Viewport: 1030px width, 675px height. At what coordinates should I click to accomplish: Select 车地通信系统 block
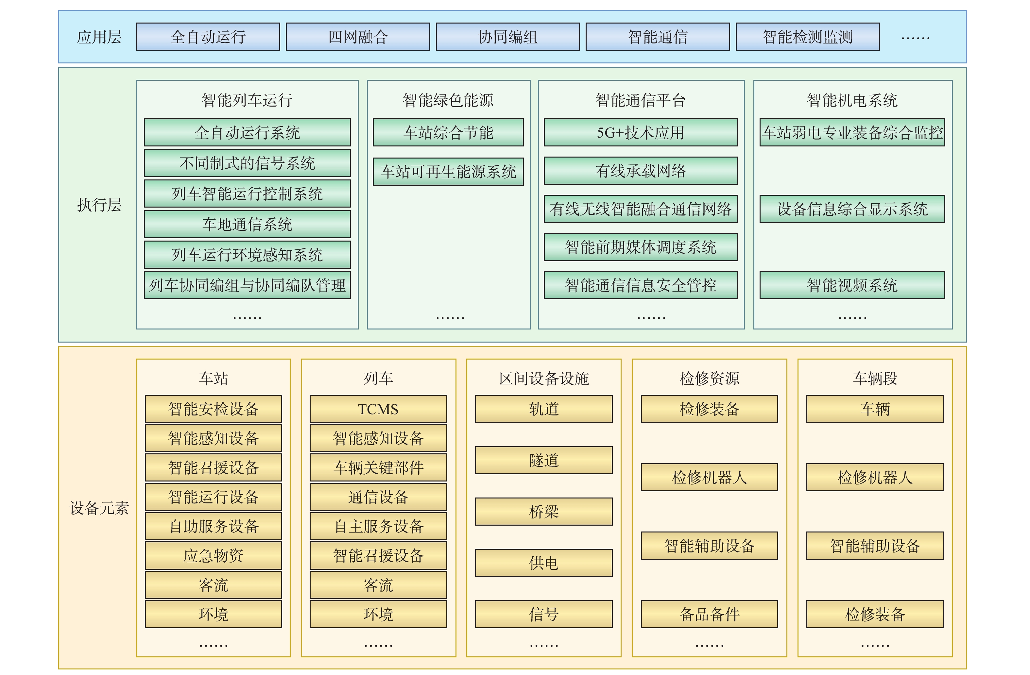[x=247, y=224]
